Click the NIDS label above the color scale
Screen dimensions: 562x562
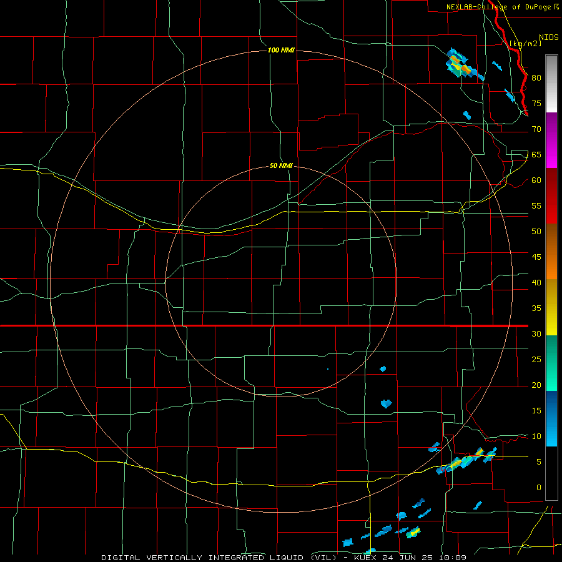pos(549,37)
